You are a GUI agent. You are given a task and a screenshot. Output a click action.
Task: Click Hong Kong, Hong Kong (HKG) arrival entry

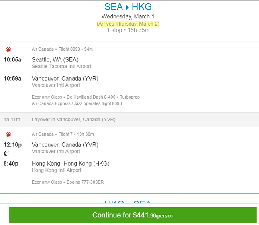(x=71, y=163)
